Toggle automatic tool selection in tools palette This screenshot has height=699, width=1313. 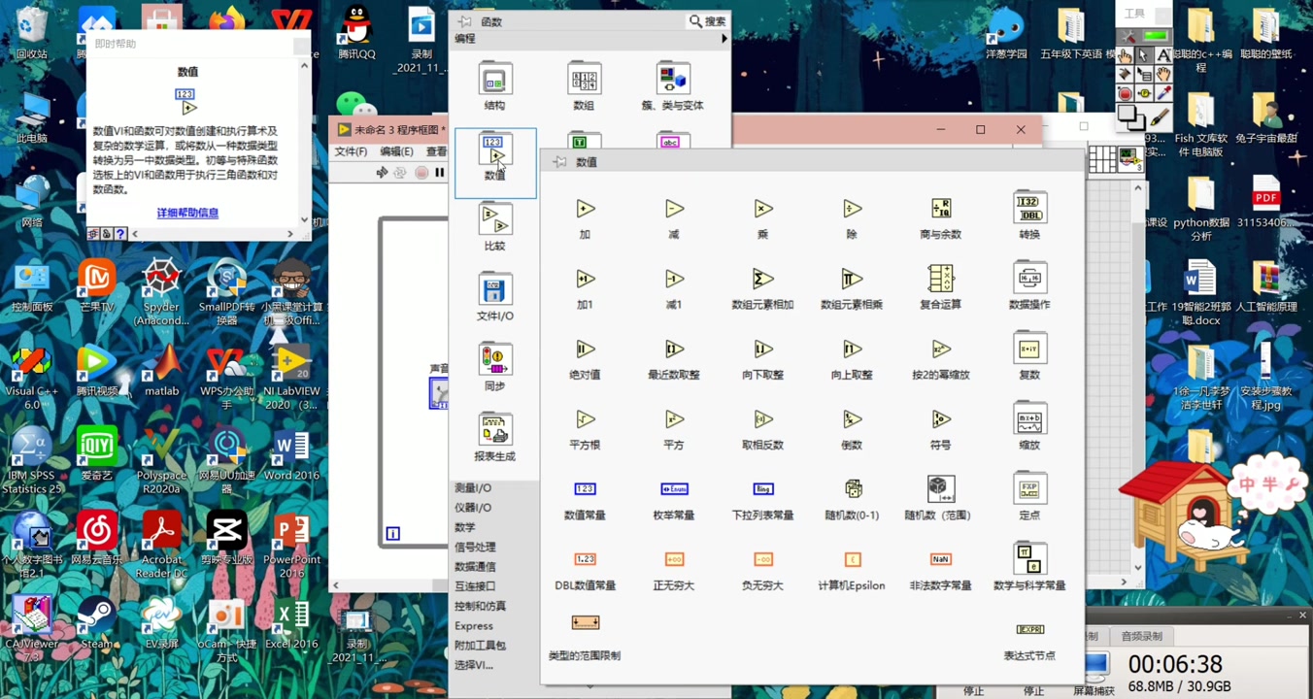tap(1142, 35)
